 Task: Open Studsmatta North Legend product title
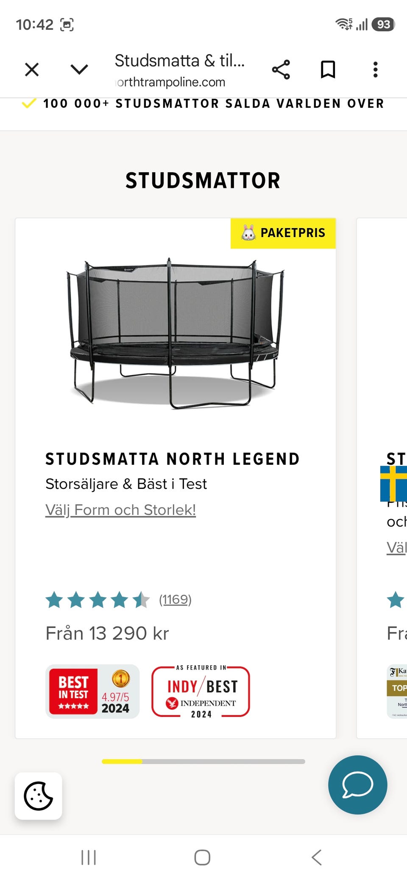point(173,459)
